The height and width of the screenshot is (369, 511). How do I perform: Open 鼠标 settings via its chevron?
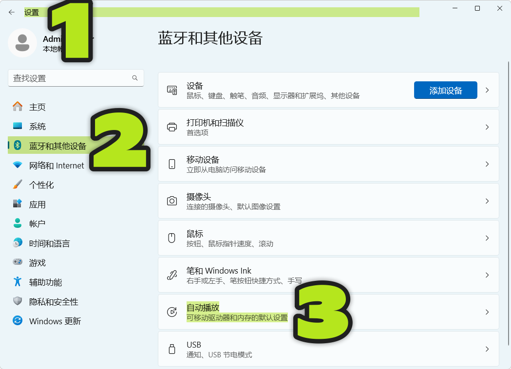point(487,238)
